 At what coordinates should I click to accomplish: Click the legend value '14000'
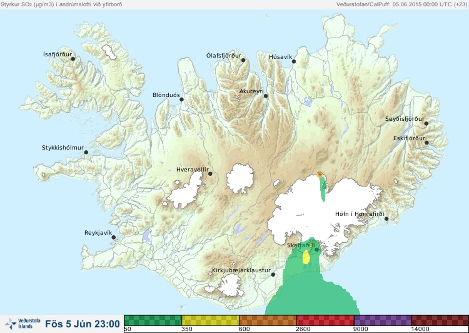(420, 329)
